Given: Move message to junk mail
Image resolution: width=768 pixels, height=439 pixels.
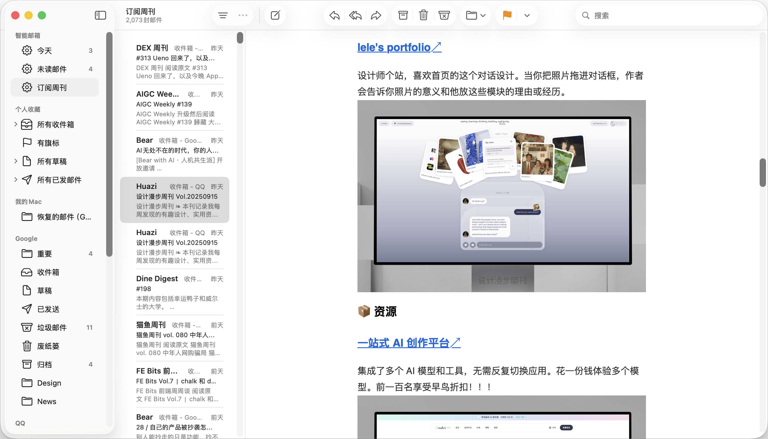Looking at the screenshot, I should tap(444, 15).
